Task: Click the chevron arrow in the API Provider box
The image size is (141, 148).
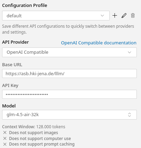Action: pyautogui.click(x=130, y=52)
